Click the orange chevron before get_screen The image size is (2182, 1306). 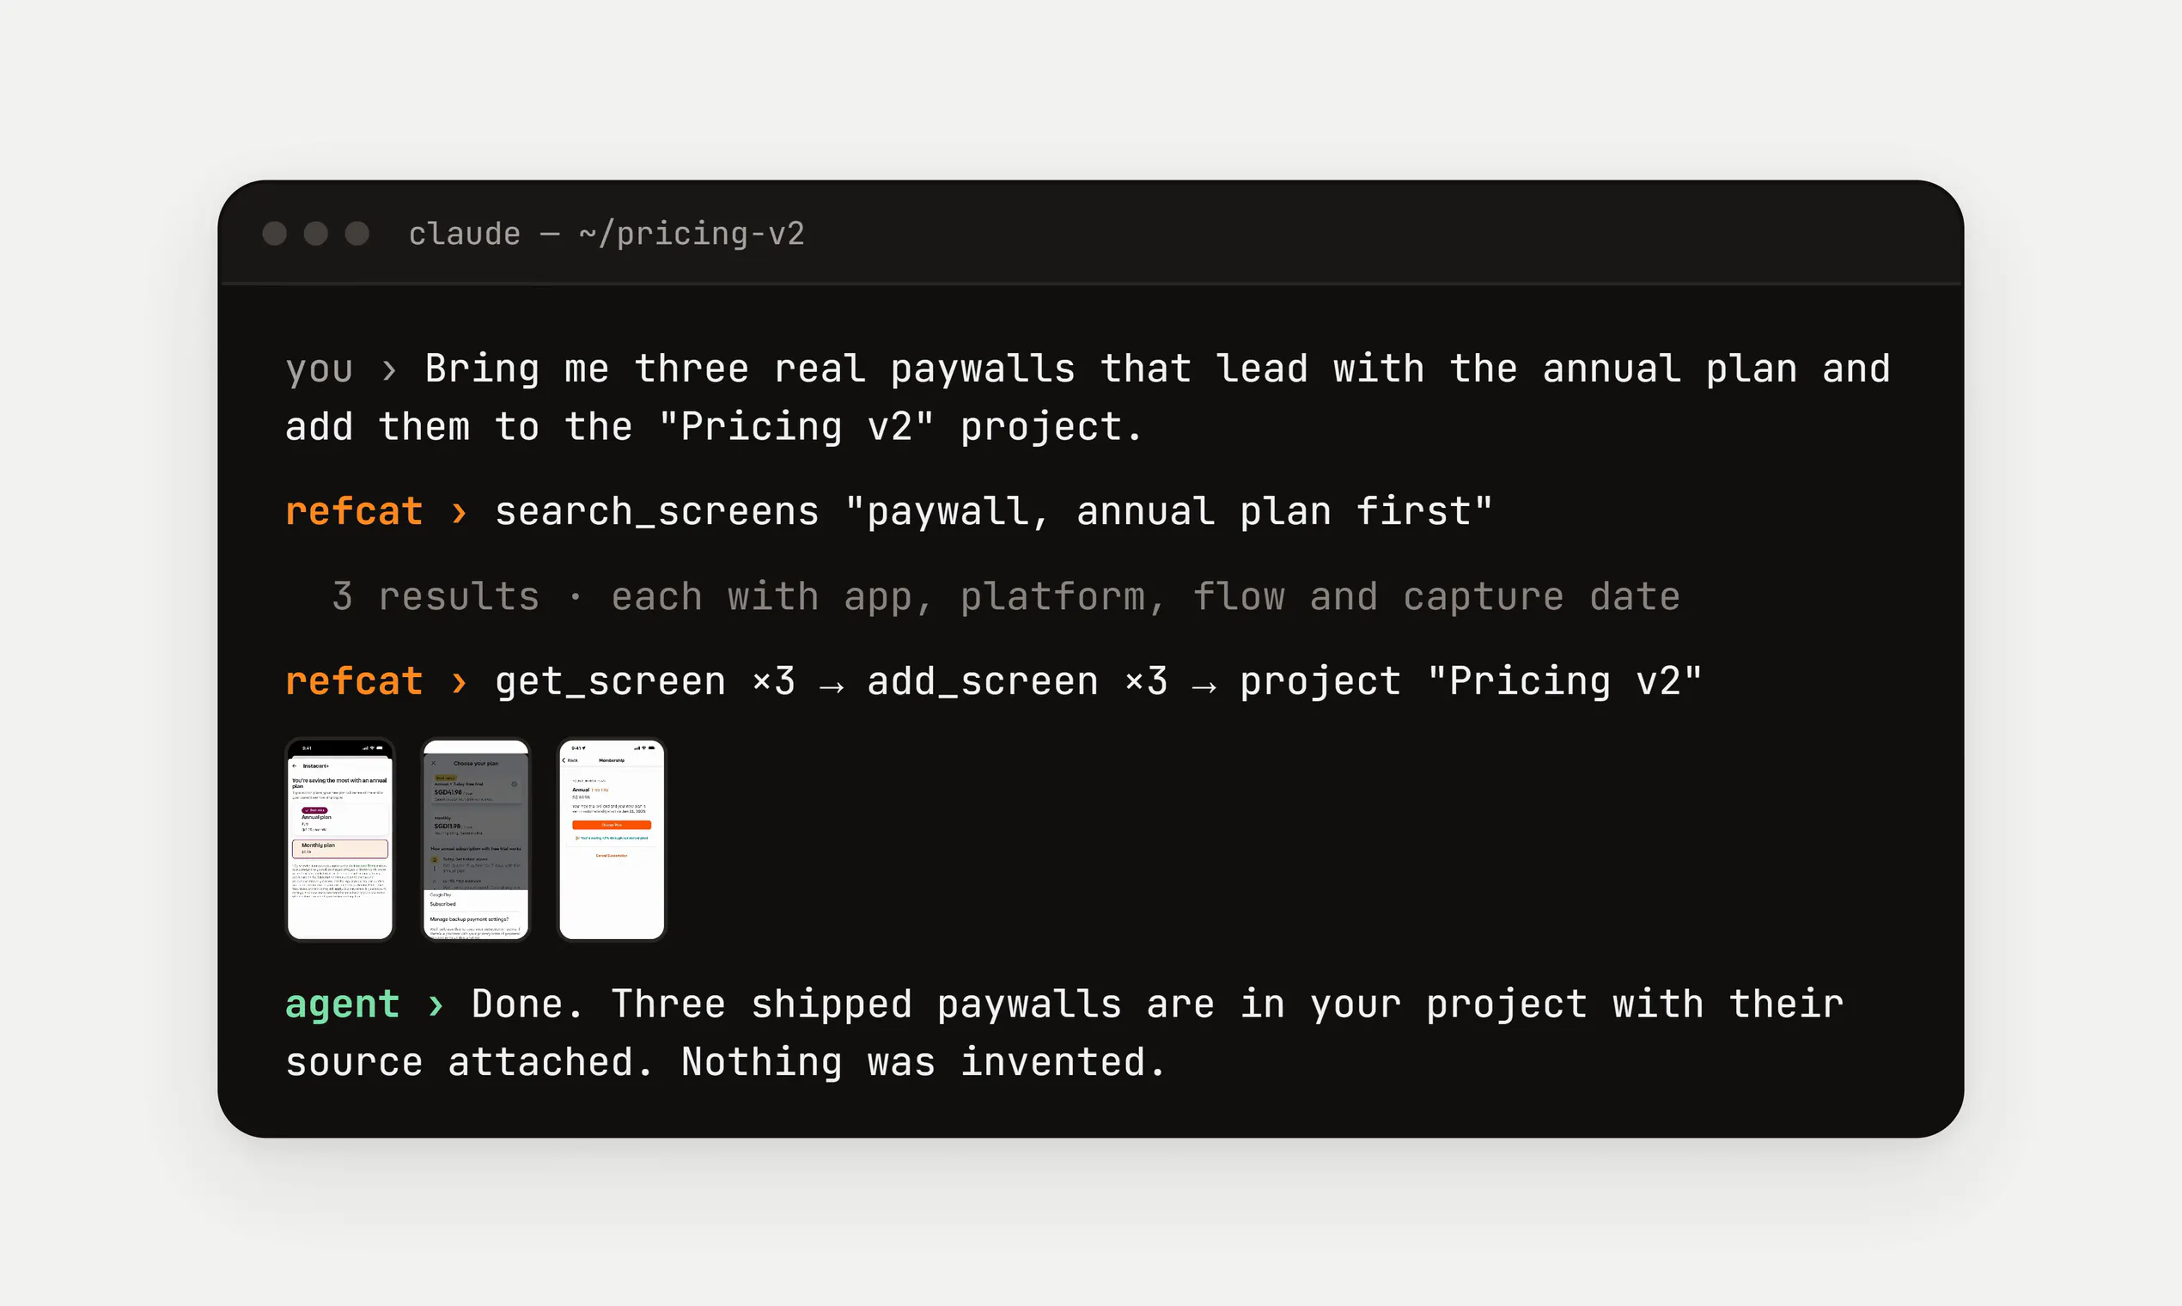coord(460,682)
